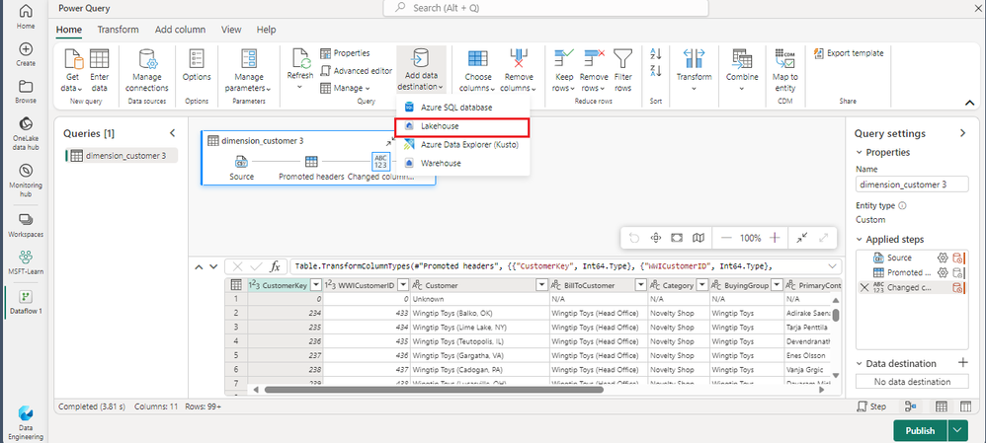This screenshot has width=986, height=443.
Task: Choose Warehouse destination
Action: tap(462, 164)
